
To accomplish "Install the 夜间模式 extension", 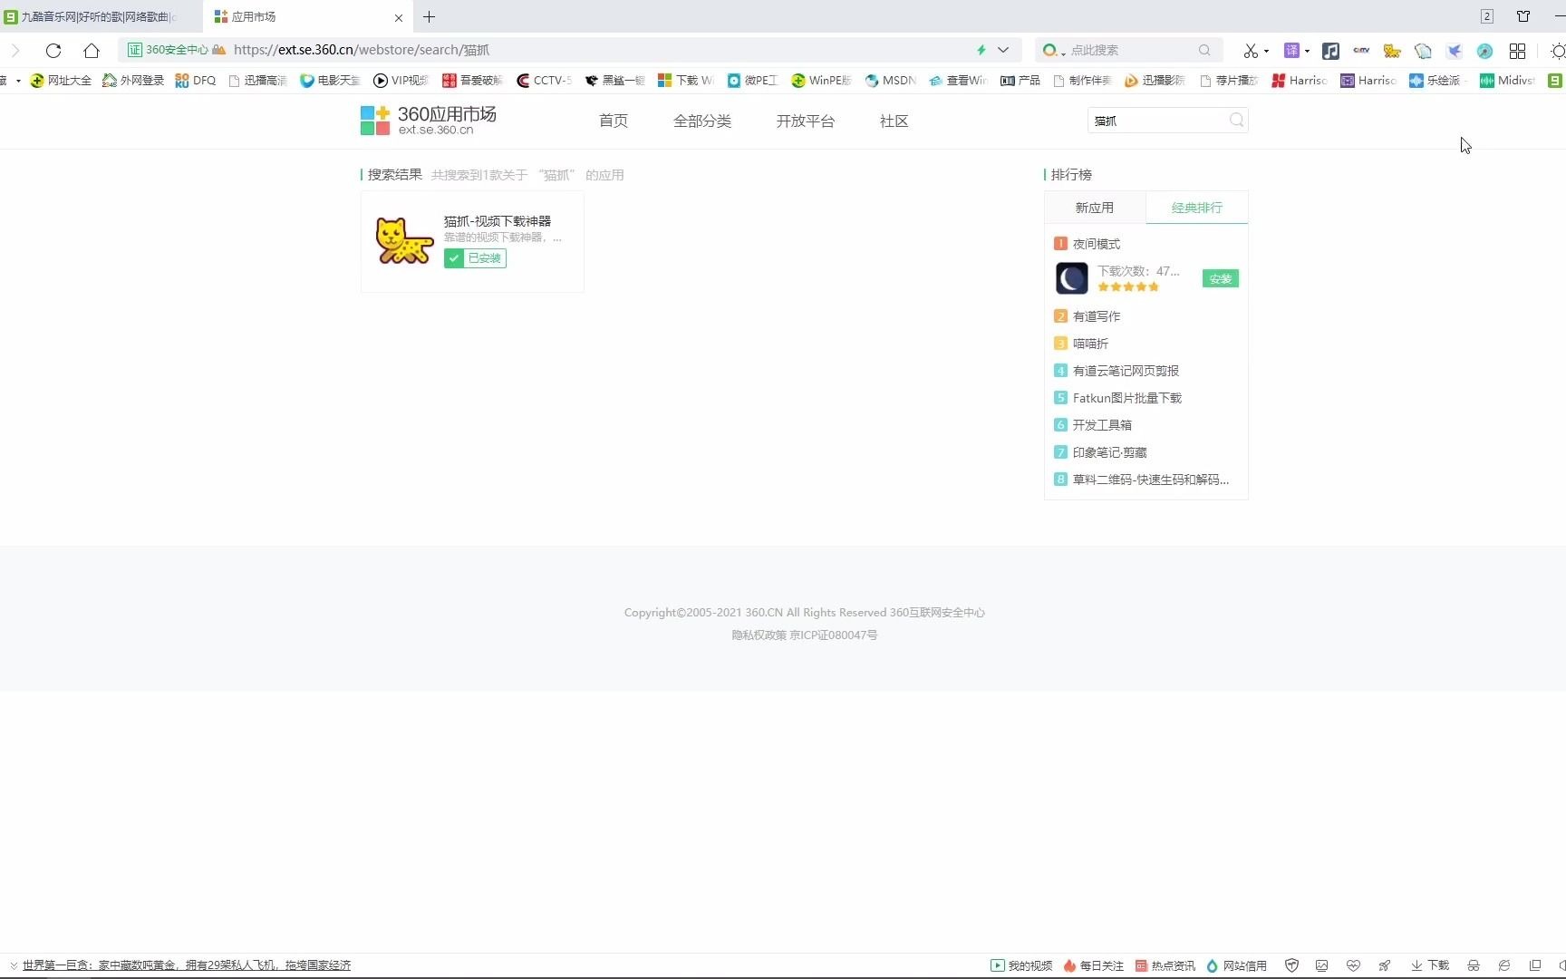I will tap(1221, 278).
